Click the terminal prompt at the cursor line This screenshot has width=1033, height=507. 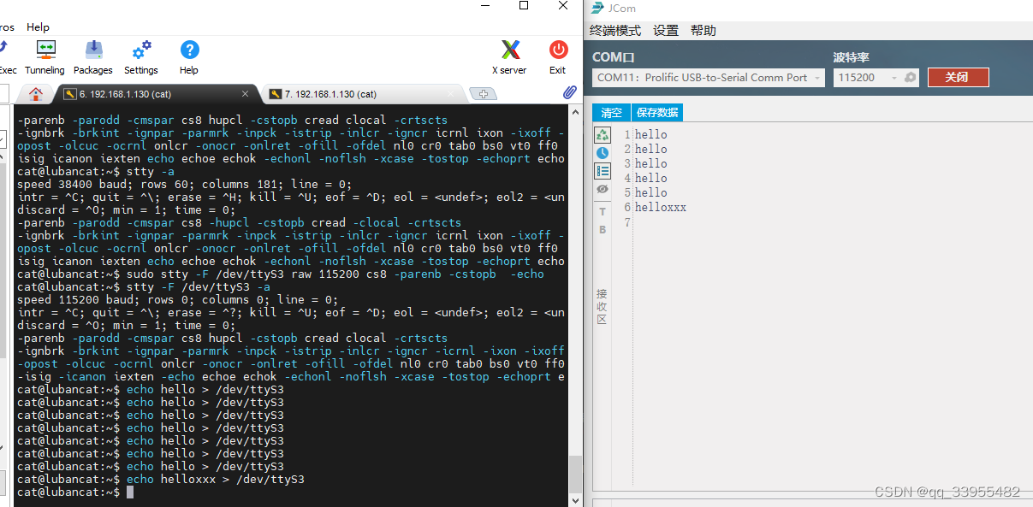pyautogui.click(x=70, y=492)
